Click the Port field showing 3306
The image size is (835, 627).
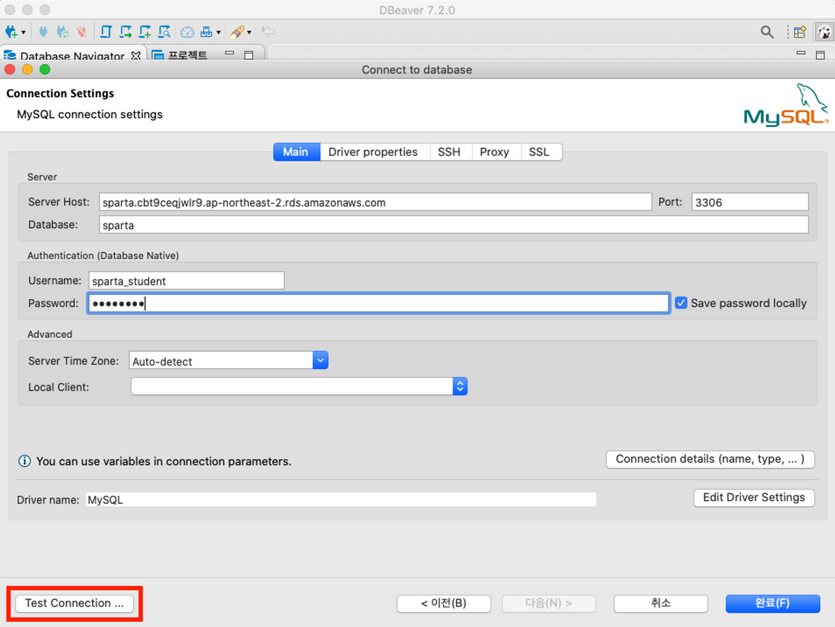pos(750,202)
